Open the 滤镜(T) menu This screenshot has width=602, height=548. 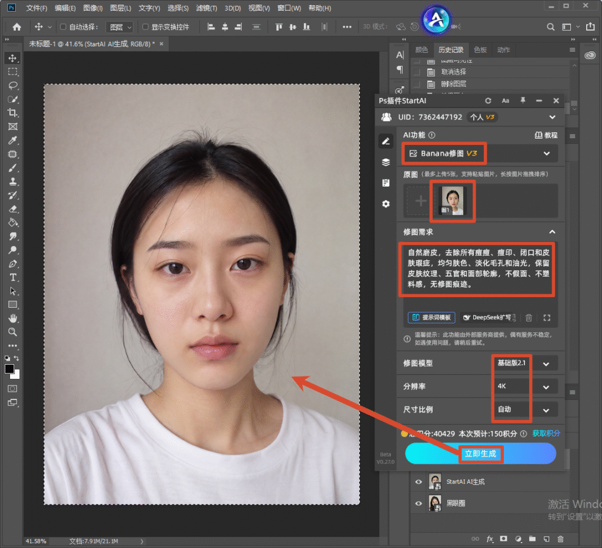[x=206, y=8]
